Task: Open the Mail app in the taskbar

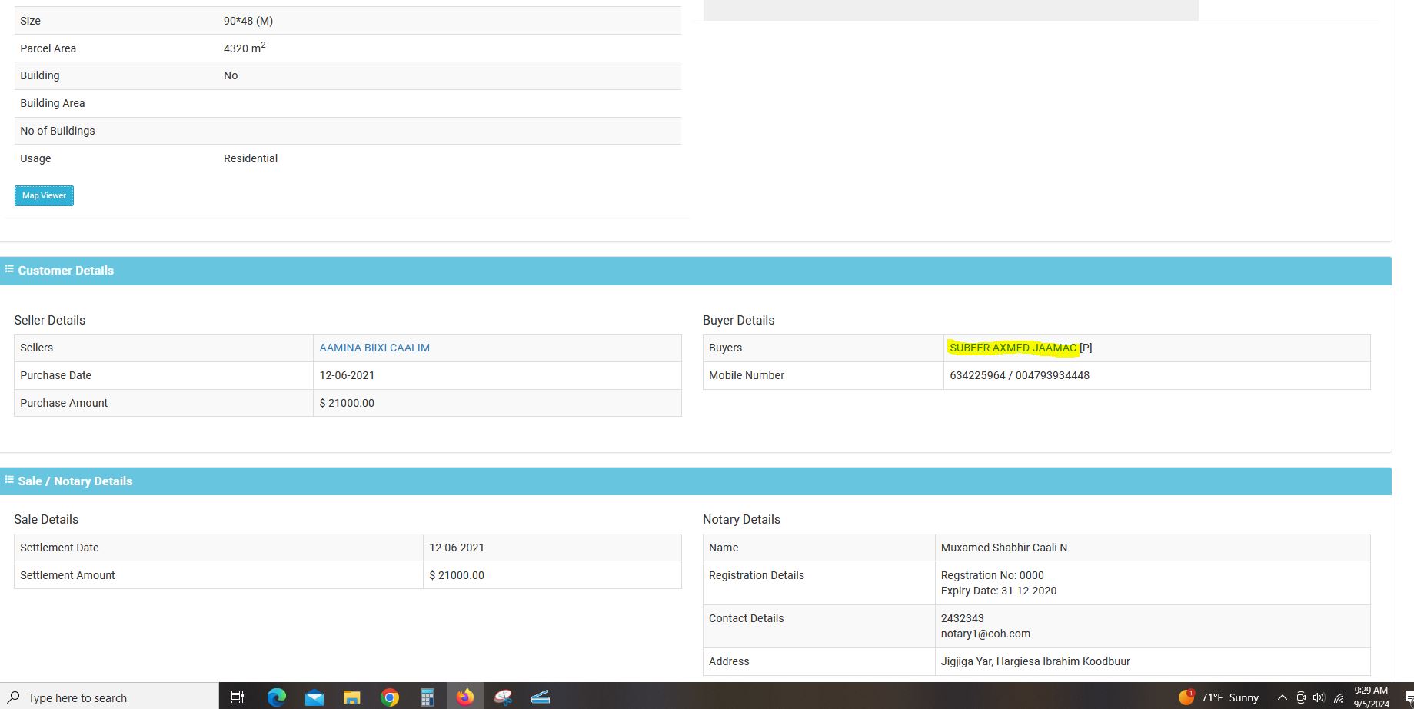Action: coord(314,697)
